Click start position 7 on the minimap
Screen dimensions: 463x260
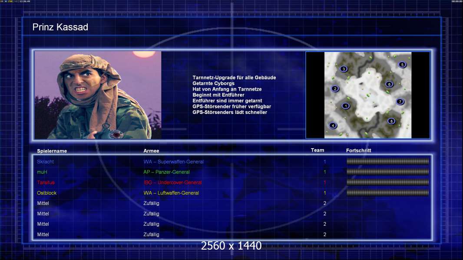pos(400,101)
